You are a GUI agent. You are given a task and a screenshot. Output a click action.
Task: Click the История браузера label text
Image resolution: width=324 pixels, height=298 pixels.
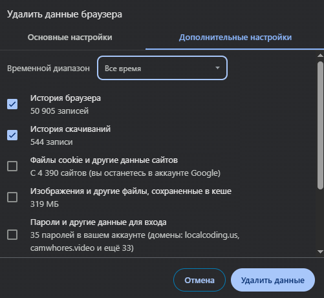pos(65,98)
